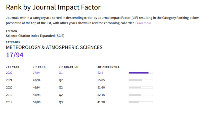Select the 51/86 rank for 2018
200x113 pixels.
[x=37, y=102]
